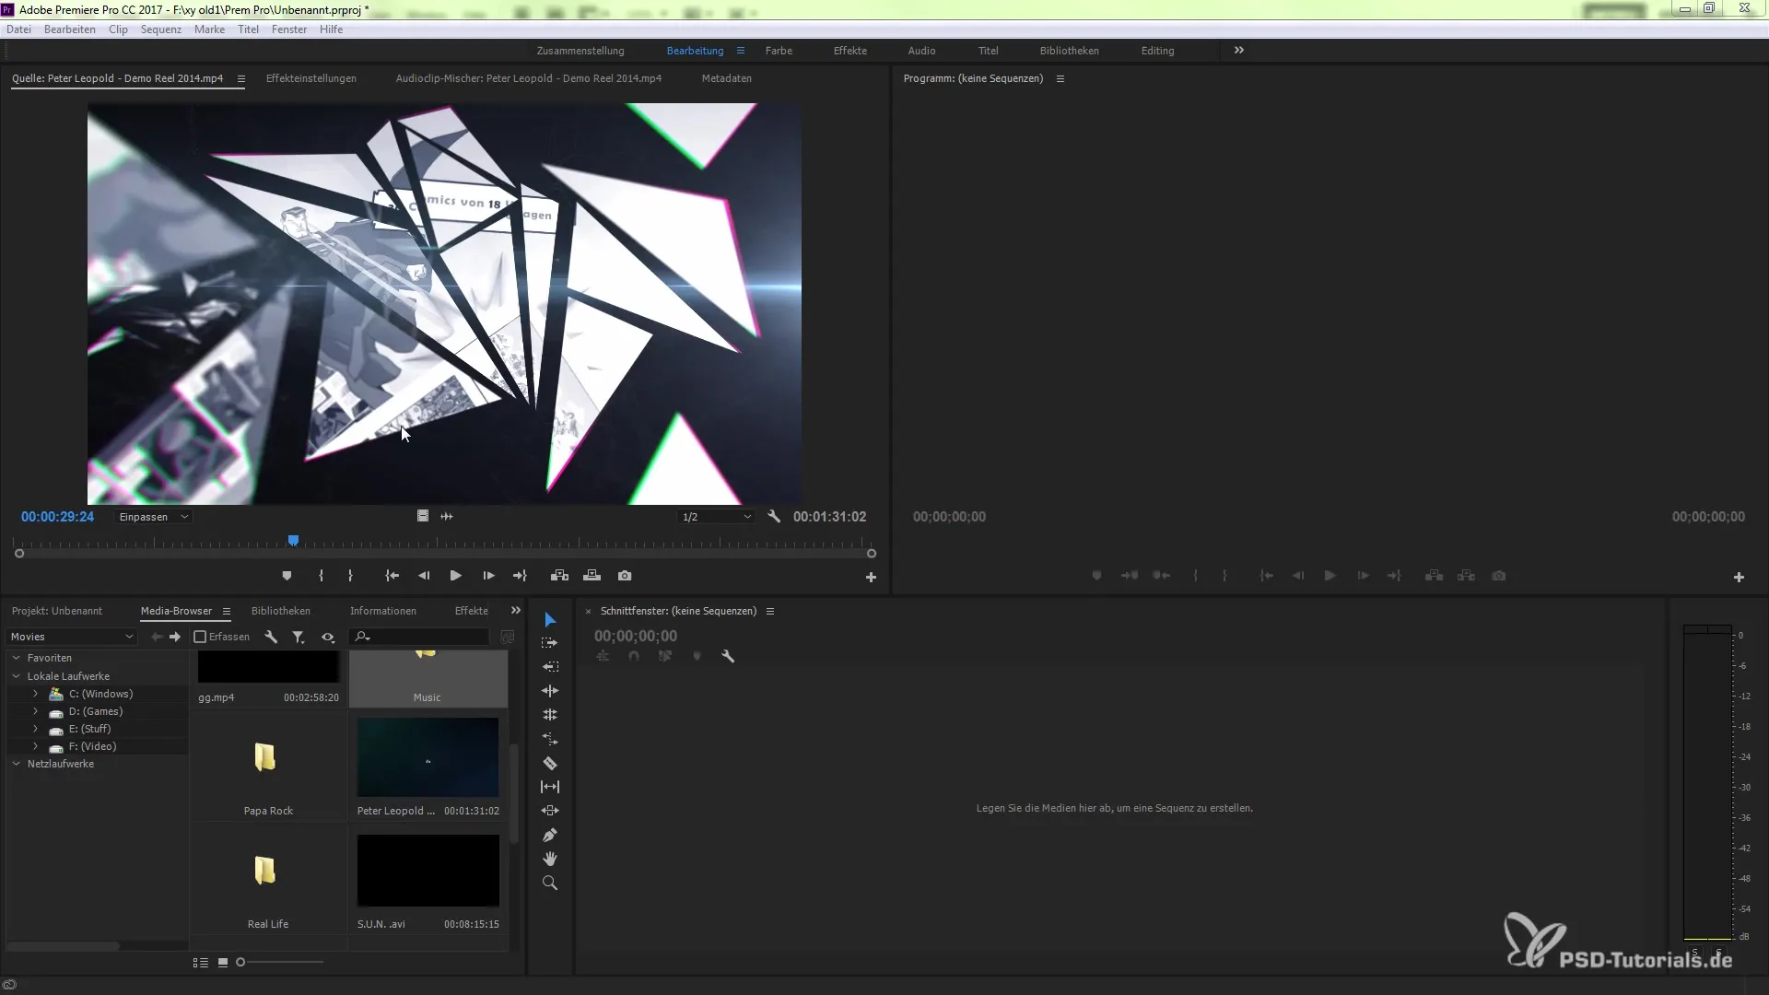Expand the C: (Windows) drive
The image size is (1769, 995).
click(x=35, y=694)
